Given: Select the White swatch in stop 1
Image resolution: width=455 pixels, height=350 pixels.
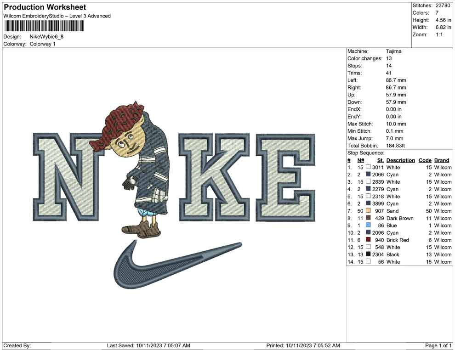Looking at the screenshot, I should point(368,167).
